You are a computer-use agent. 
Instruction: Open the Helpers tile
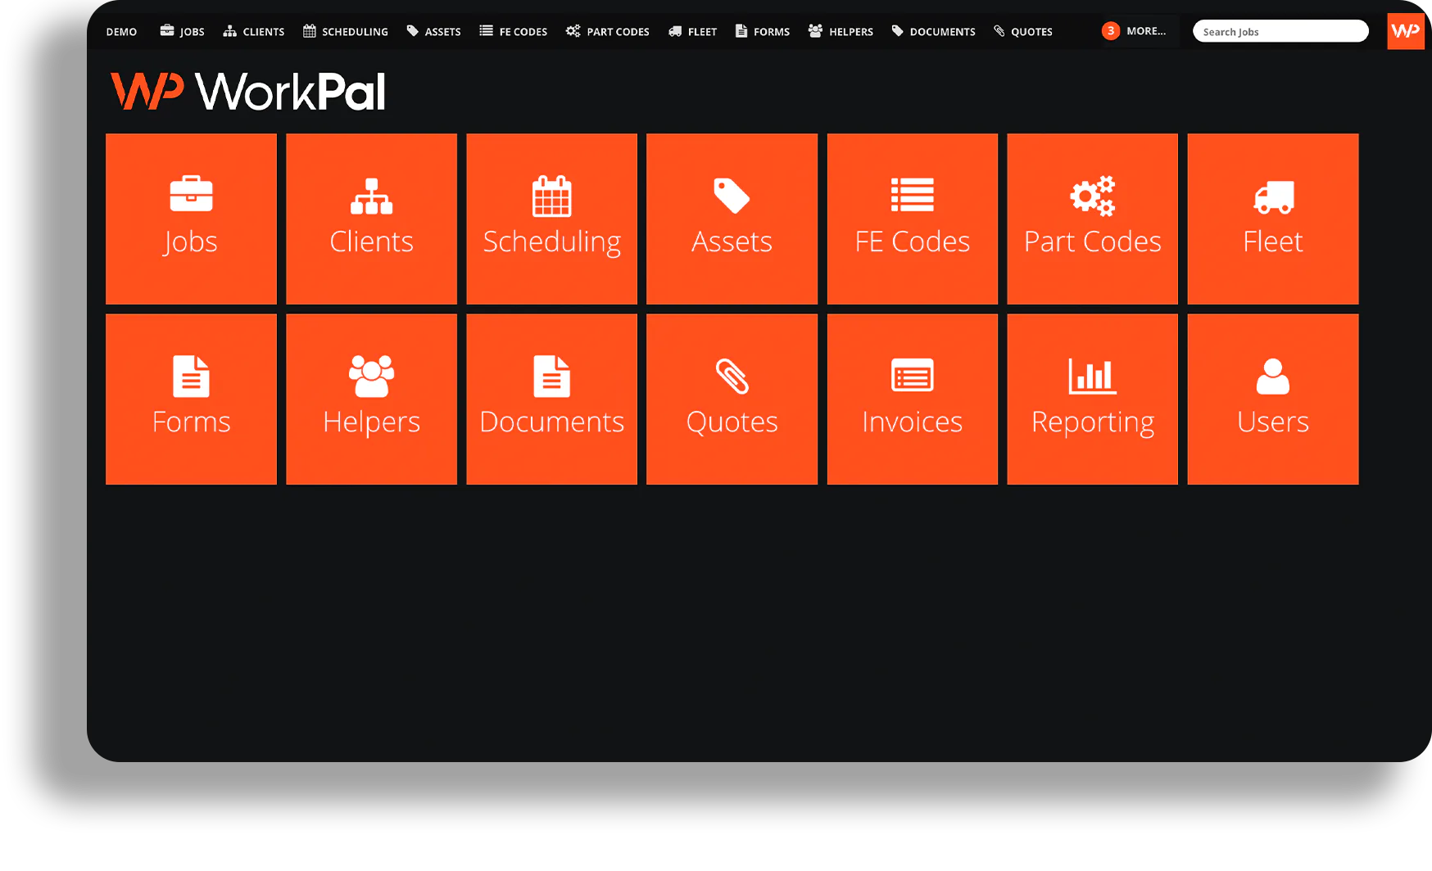(371, 399)
